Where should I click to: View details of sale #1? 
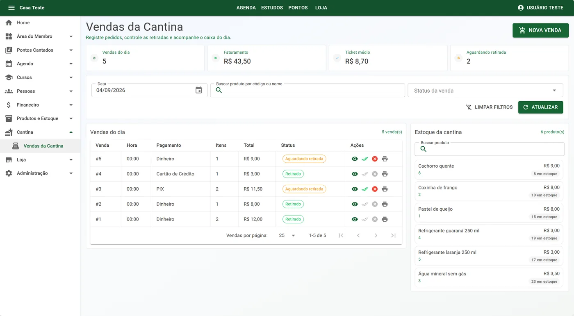point(355,219)
